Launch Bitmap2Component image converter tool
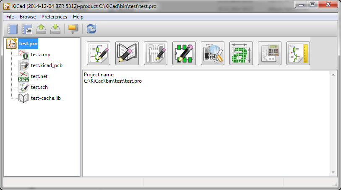 click(241, 53)
